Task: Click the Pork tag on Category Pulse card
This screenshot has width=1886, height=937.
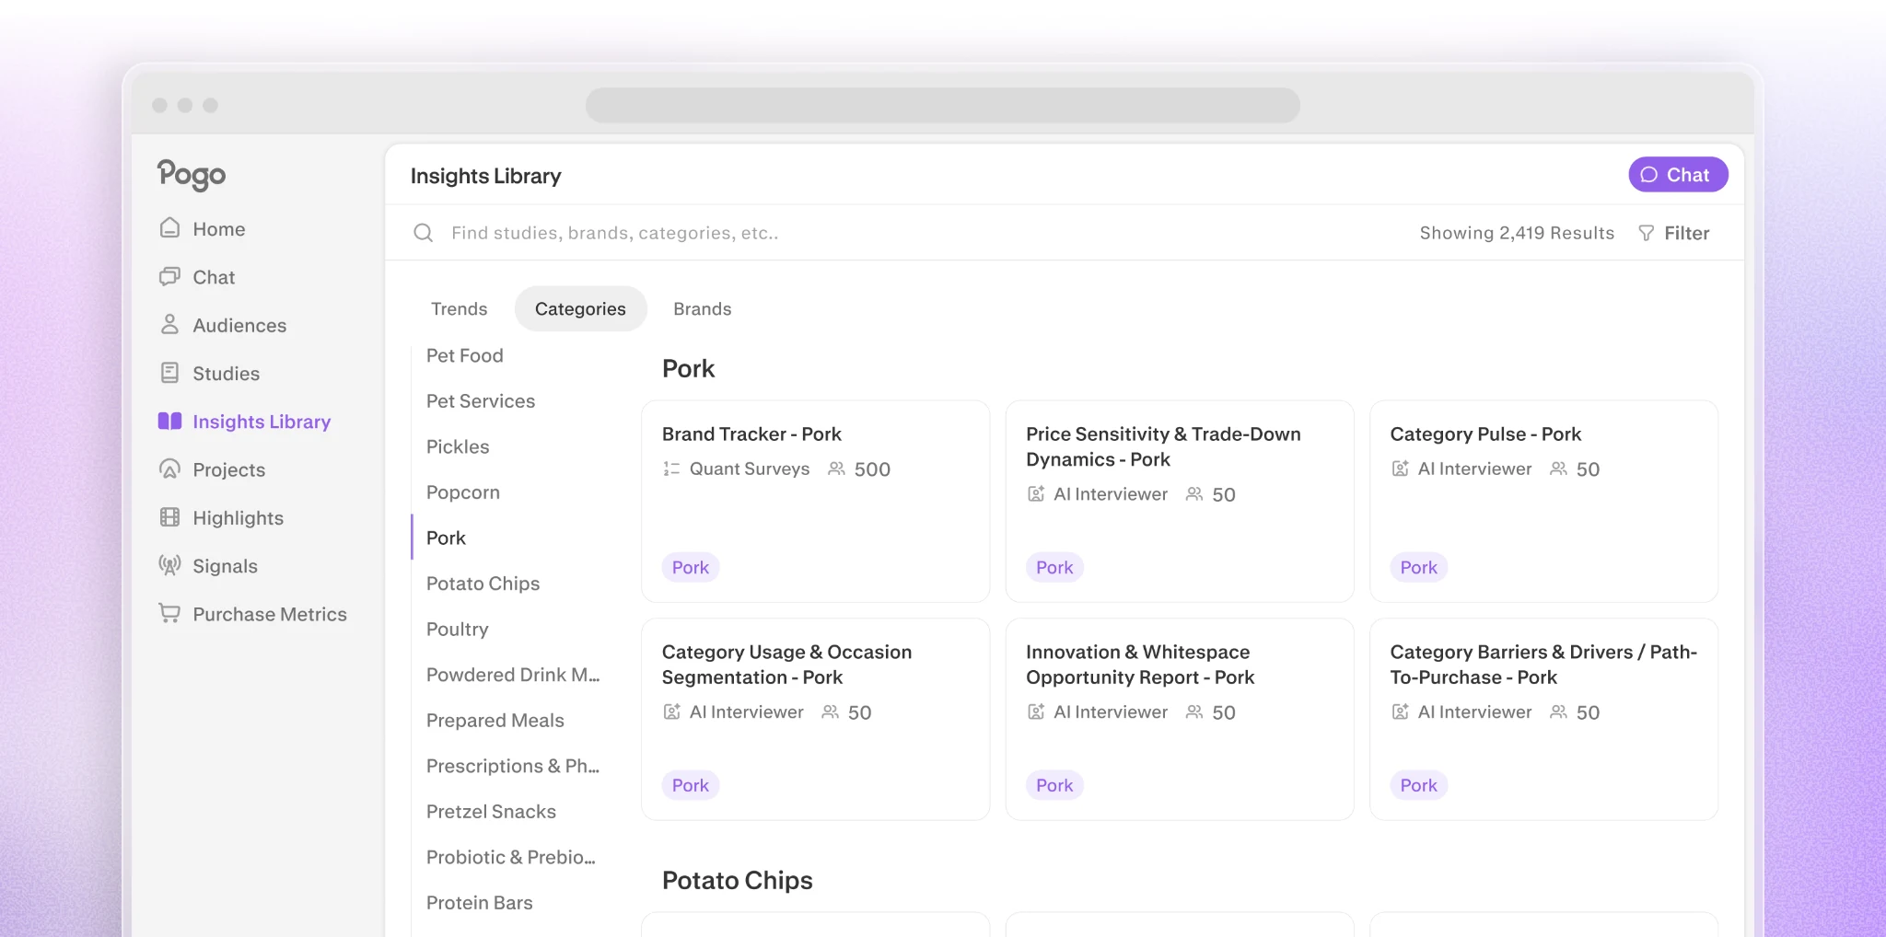Action: point(1418,568)
